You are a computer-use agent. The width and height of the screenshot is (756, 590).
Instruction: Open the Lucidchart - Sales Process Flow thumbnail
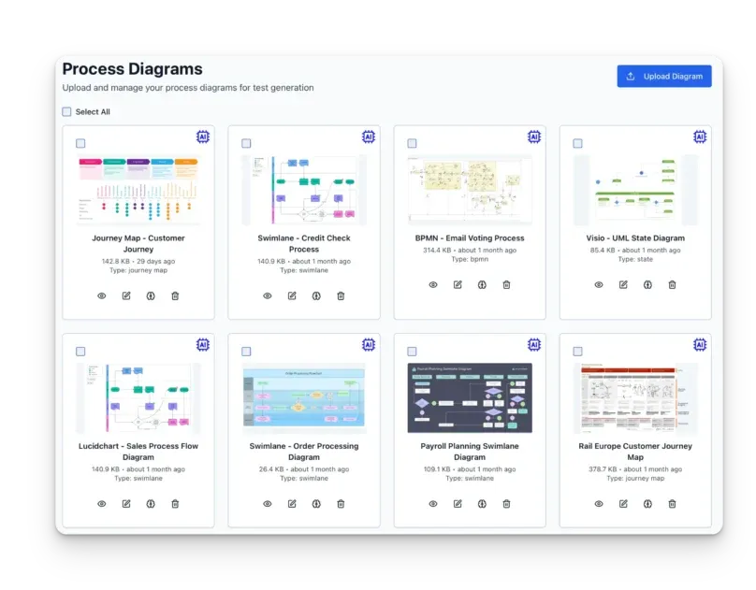coord(138,397)
